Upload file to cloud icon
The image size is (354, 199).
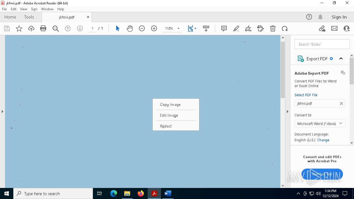31,28
